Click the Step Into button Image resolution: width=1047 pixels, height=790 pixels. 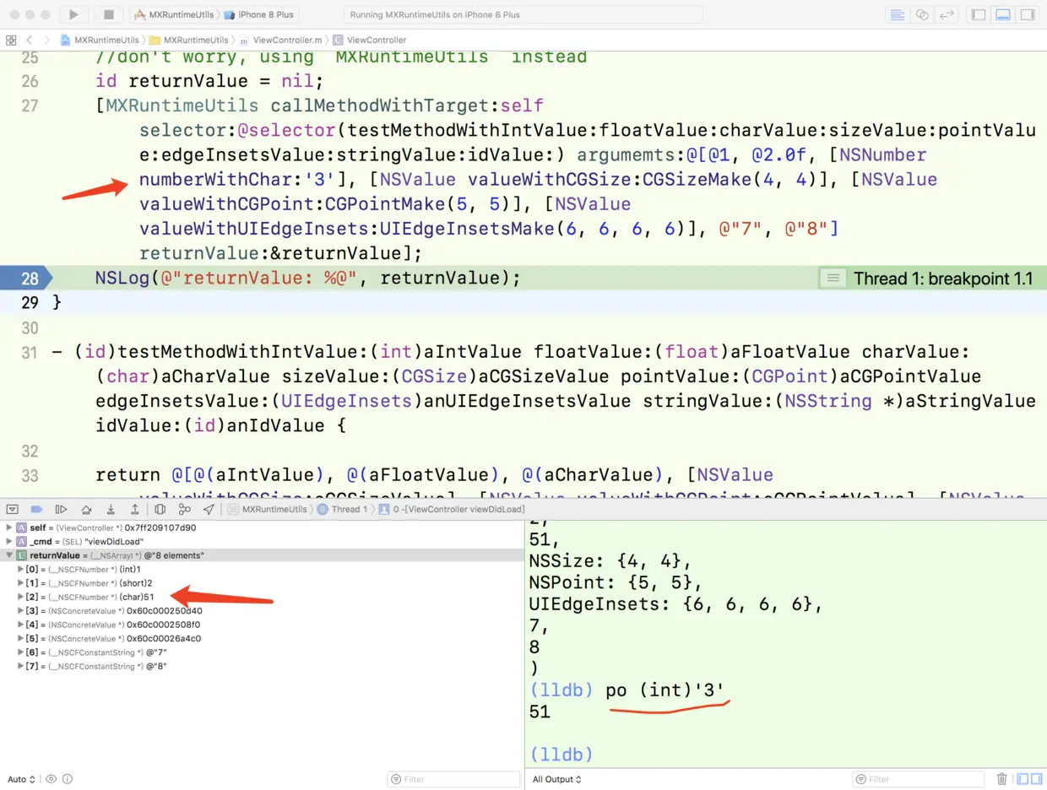tap(111, 509)
